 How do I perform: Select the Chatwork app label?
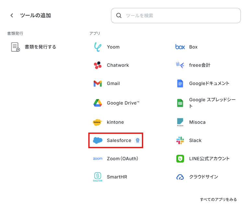118,65
